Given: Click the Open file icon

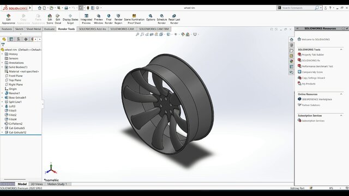Looking at the screenshot, I should click(51, 8).
